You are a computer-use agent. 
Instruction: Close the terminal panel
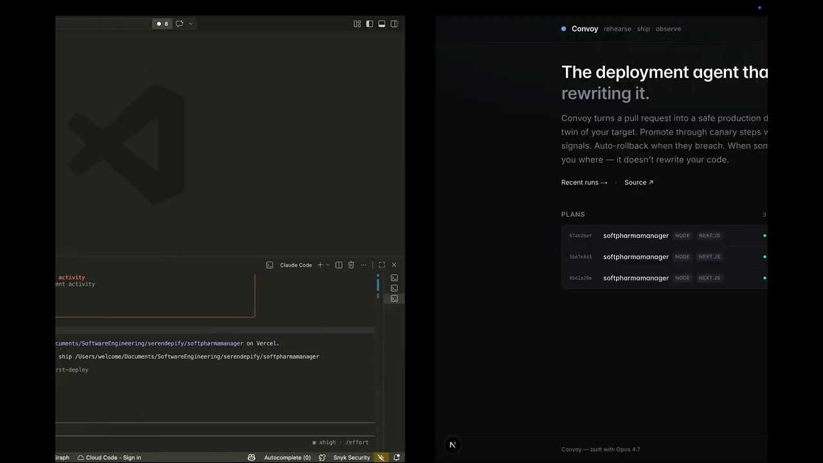pyautogui.click(x=394, y=265)
